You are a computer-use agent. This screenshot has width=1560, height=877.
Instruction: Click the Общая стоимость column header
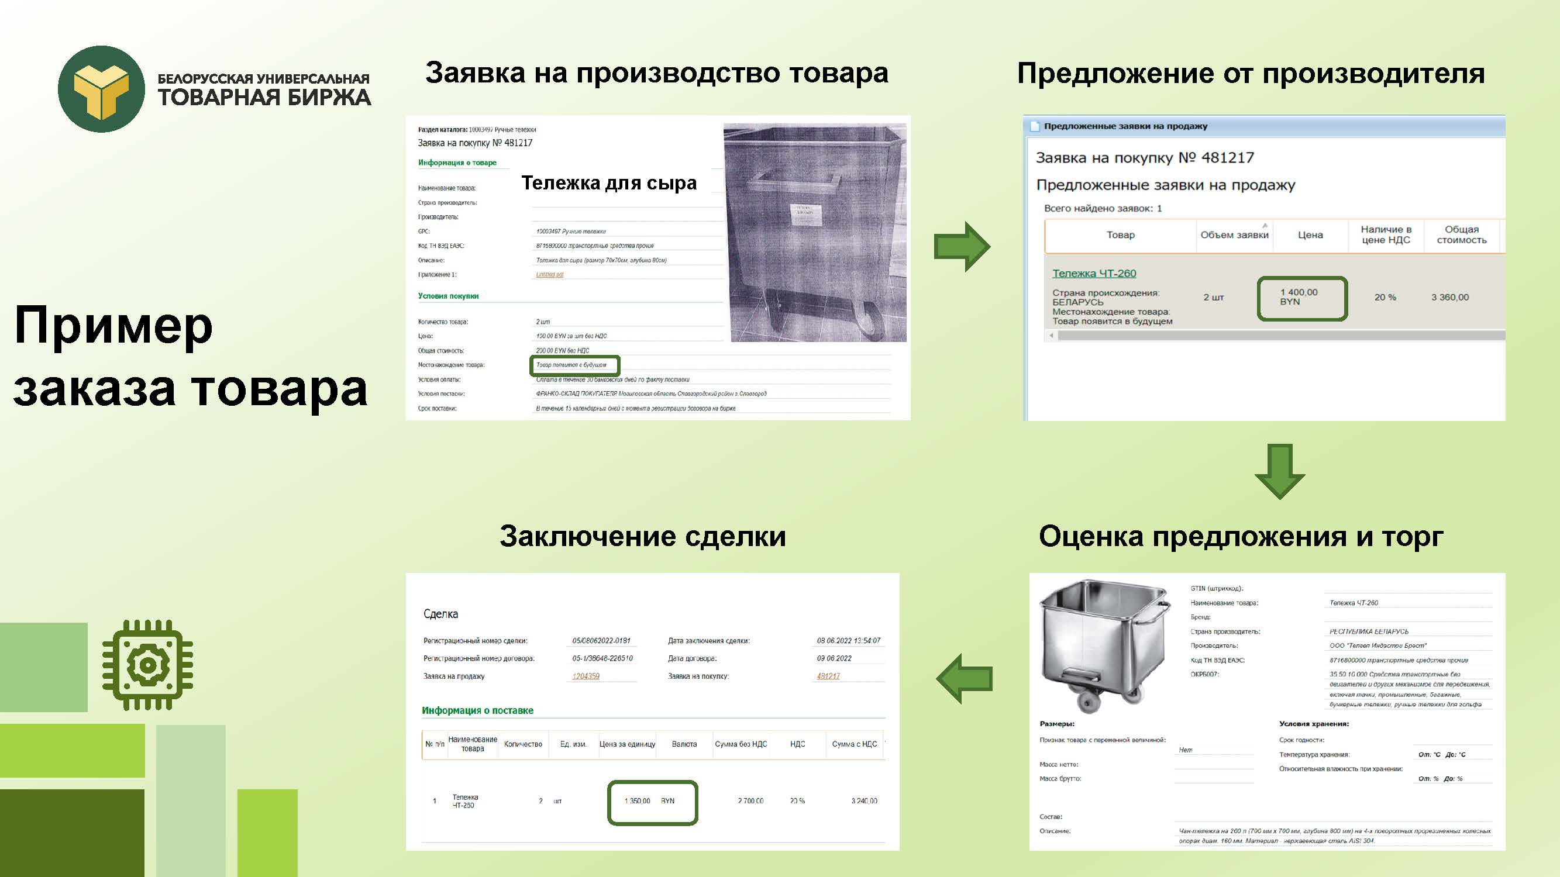[1461, 235]
